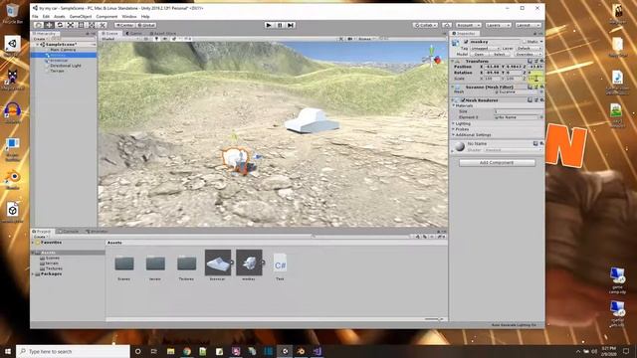Toggle the Center pivot mode button
Viewport: 637px width, 358px height.
[x=124, y=25]
